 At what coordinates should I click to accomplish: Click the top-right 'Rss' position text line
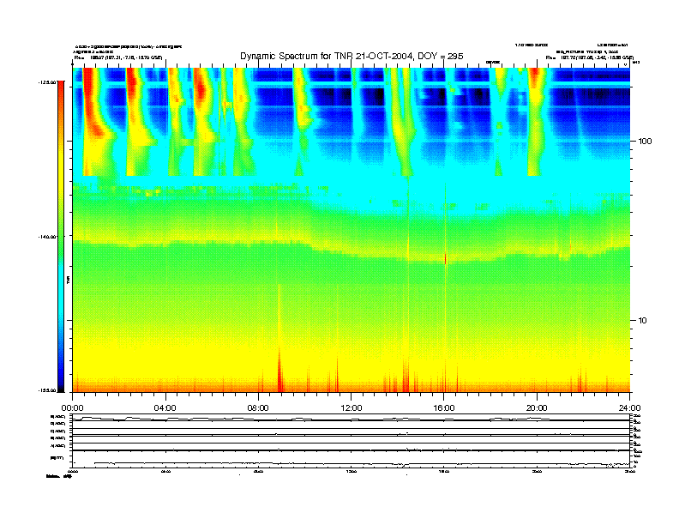point(590,57)
